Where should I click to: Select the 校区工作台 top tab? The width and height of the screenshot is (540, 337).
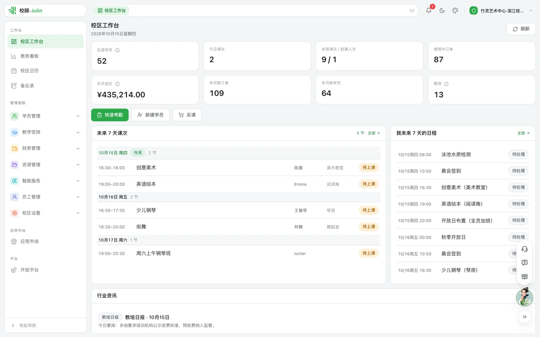click(112, 10)
